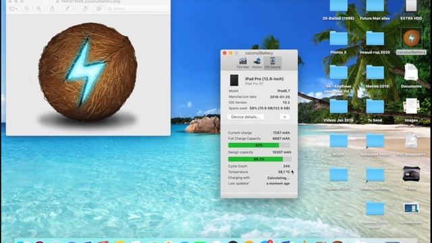Select the iOS Device tab
The height and width of the screenshot is (243, 432).
273,63
